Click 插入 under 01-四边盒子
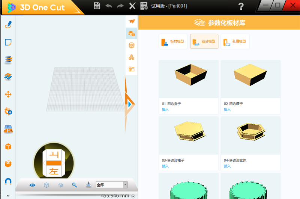Viewport: 300px width, 199px height. pos(165,109)
